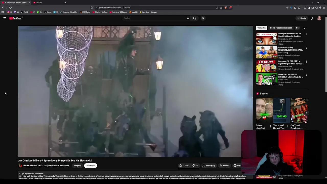This screenshot has width=327, height=184.
Task: Open the IG bookmark
Action: (10, 12)
